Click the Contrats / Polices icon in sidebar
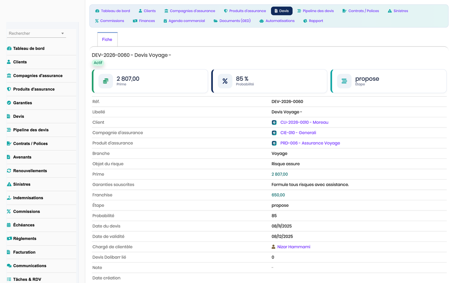 pos(9,144)
